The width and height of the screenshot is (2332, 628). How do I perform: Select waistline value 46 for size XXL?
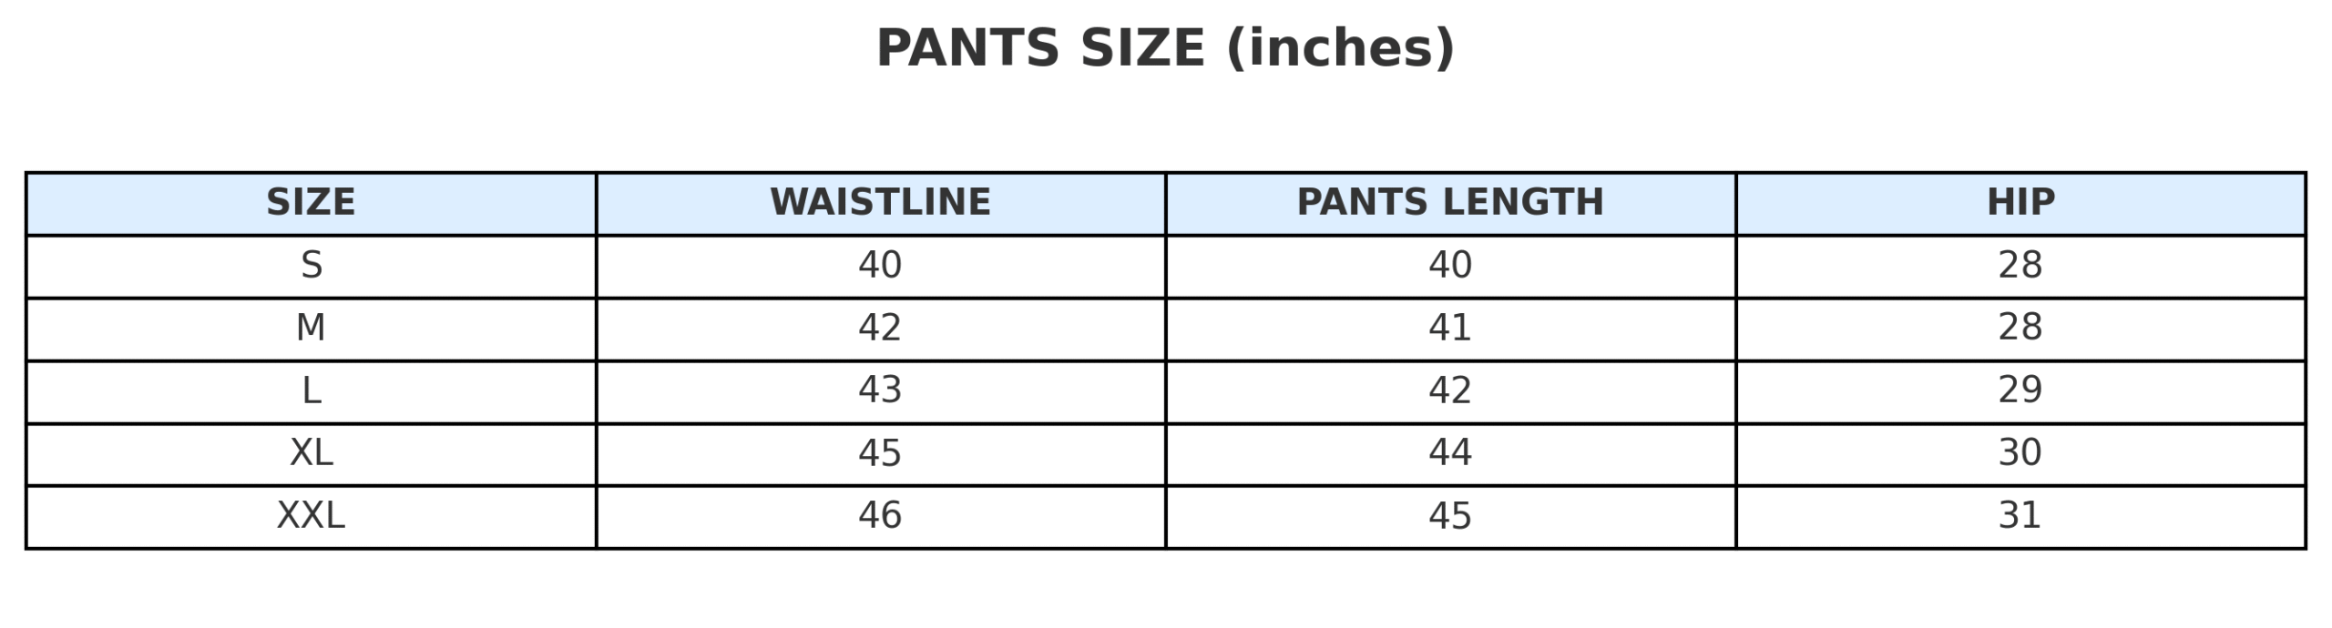click(880, 516)
